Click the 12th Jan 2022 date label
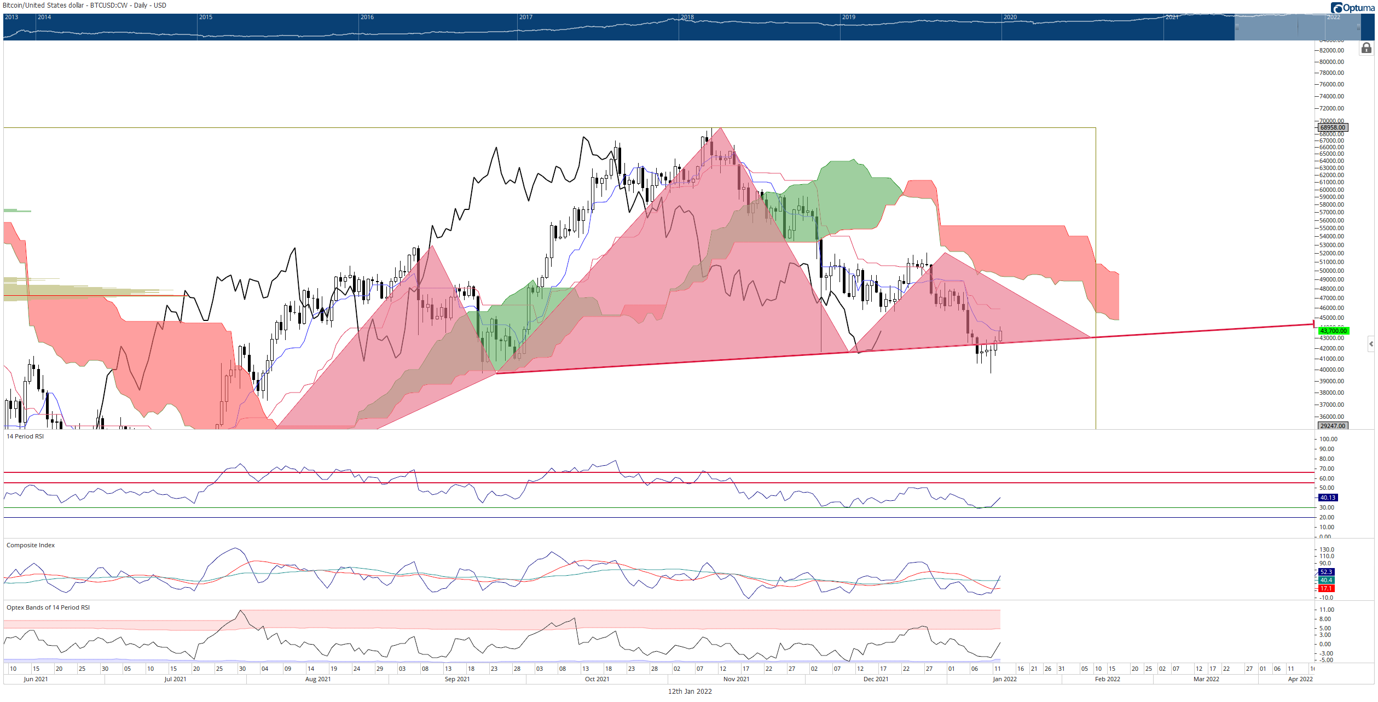The height and width of the screenshot is (702, 1378). (x=690, y=691)
